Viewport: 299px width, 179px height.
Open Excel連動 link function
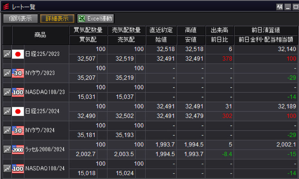96,19
